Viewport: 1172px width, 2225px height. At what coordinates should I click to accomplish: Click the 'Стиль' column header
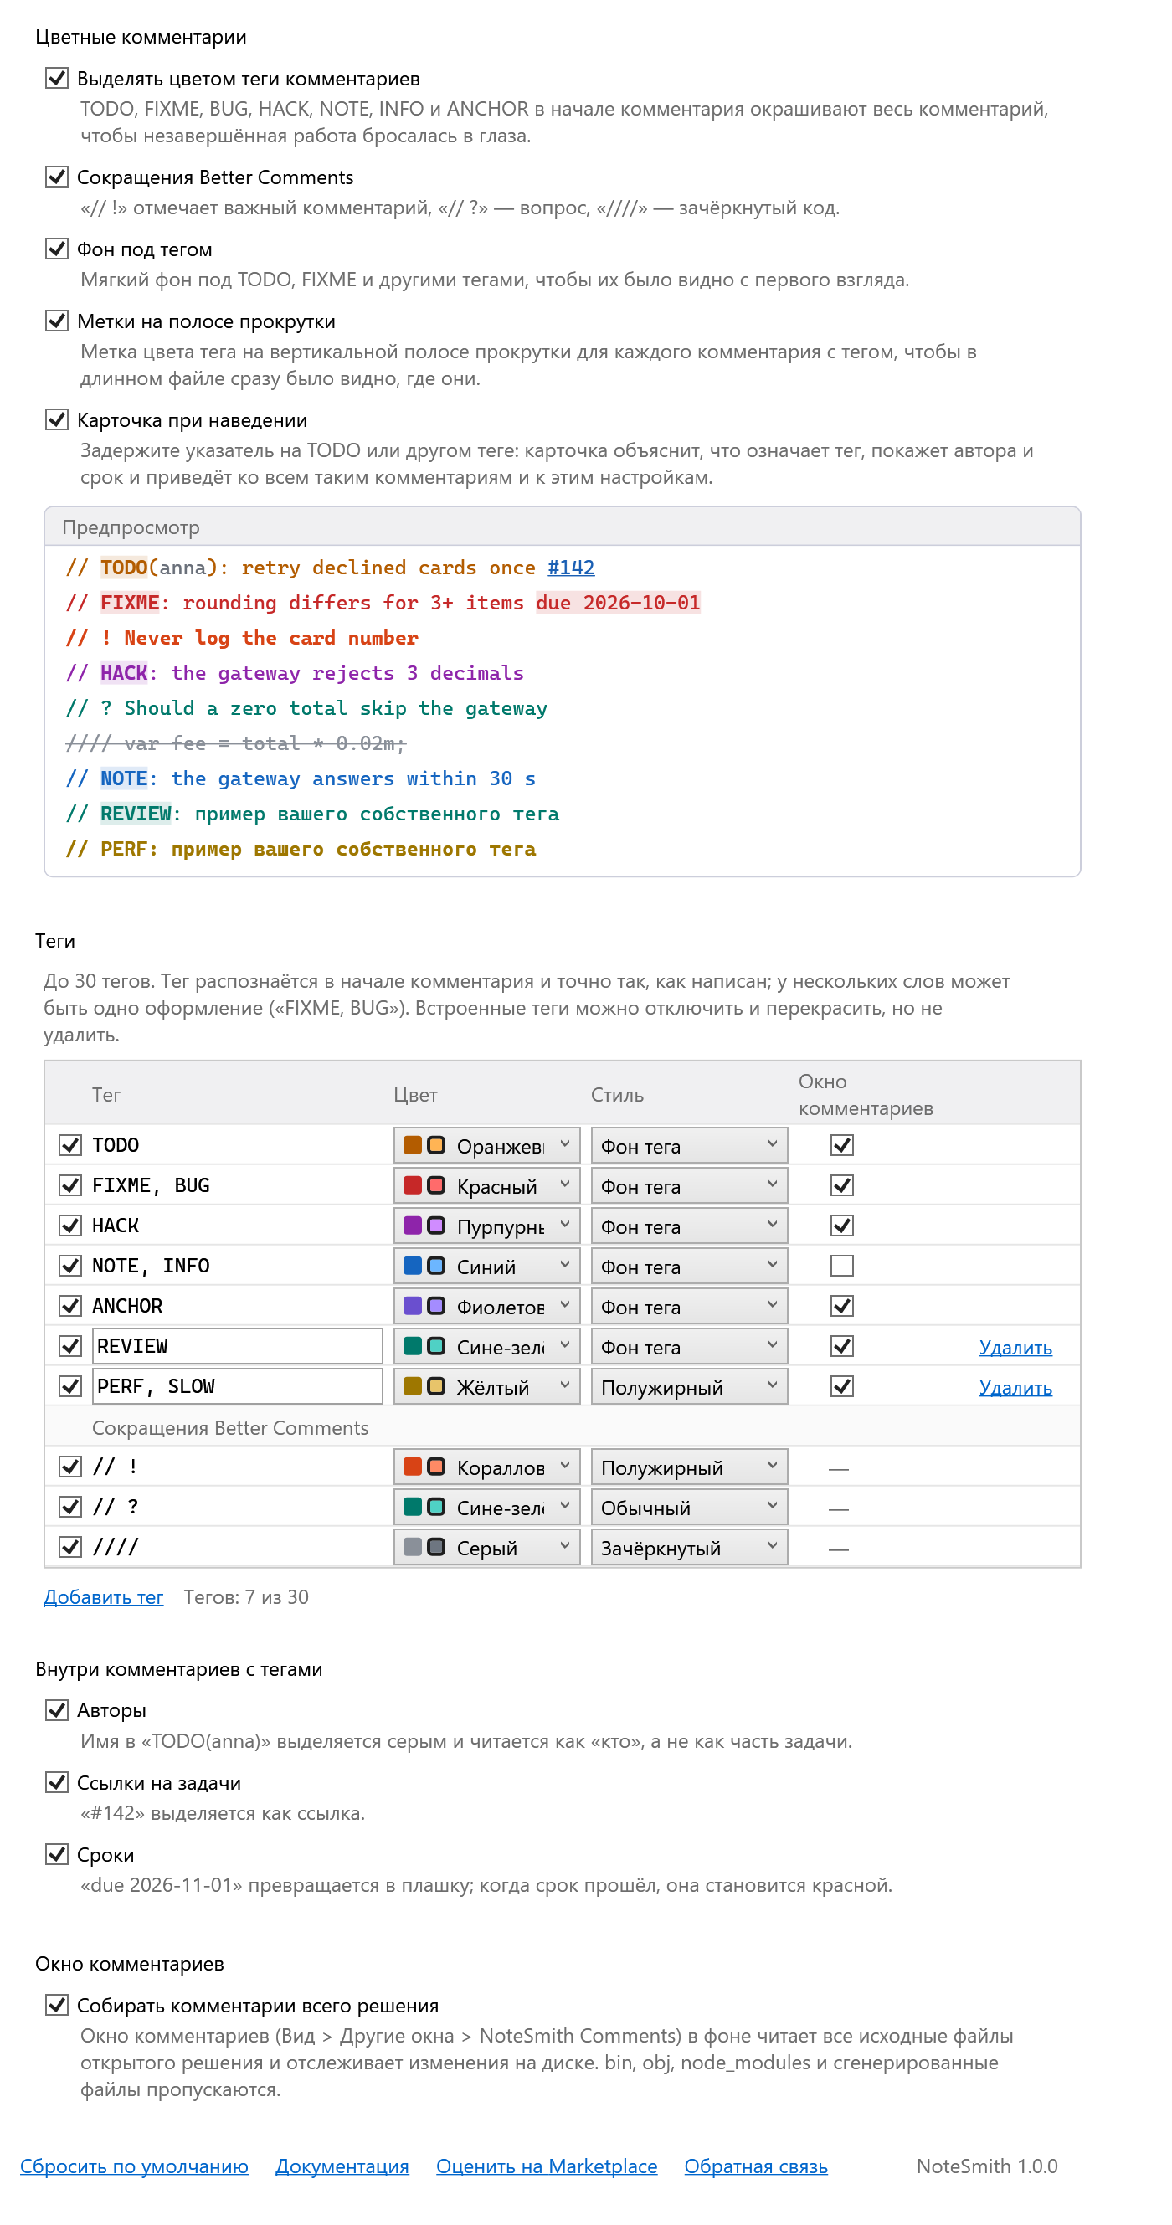[x=617, y=1095]
